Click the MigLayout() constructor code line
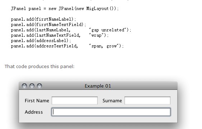This screenshot has width=202, height=129. (65, 9)
